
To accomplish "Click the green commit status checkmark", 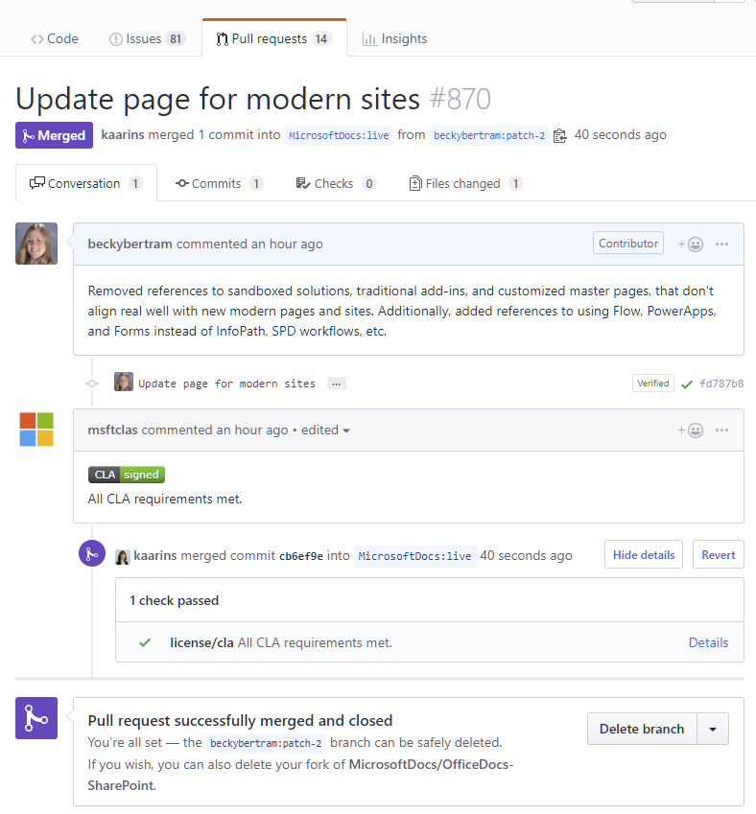I will coord(687,384).
